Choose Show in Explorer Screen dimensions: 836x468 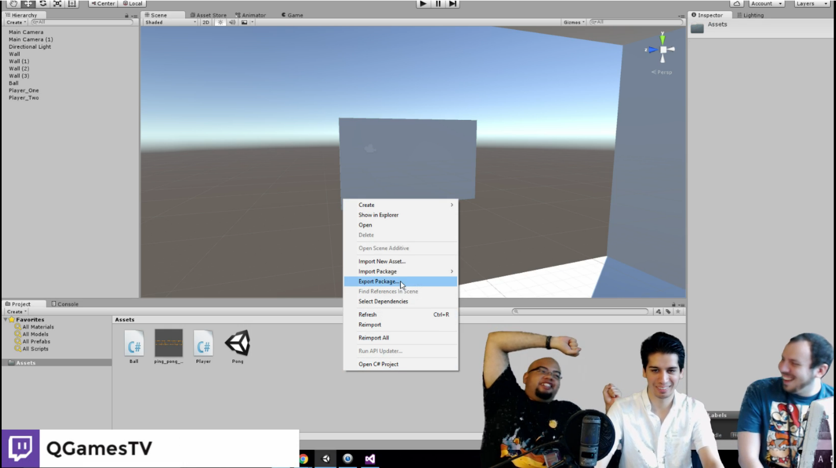[x=401, y=215]
